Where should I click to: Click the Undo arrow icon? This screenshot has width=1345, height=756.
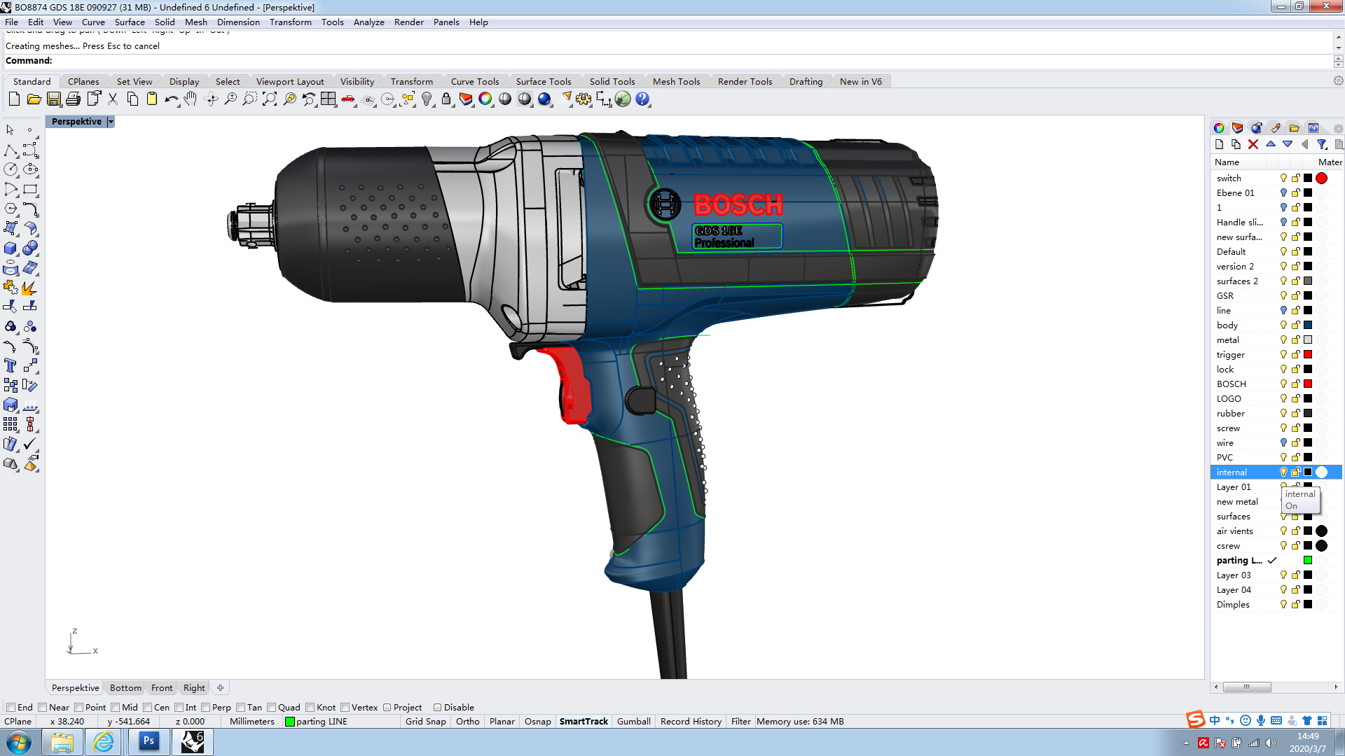coord(171,99)
